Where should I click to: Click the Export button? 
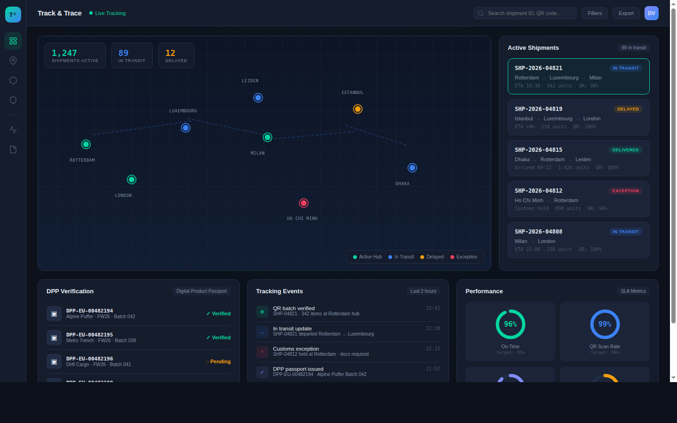[626, 13]
